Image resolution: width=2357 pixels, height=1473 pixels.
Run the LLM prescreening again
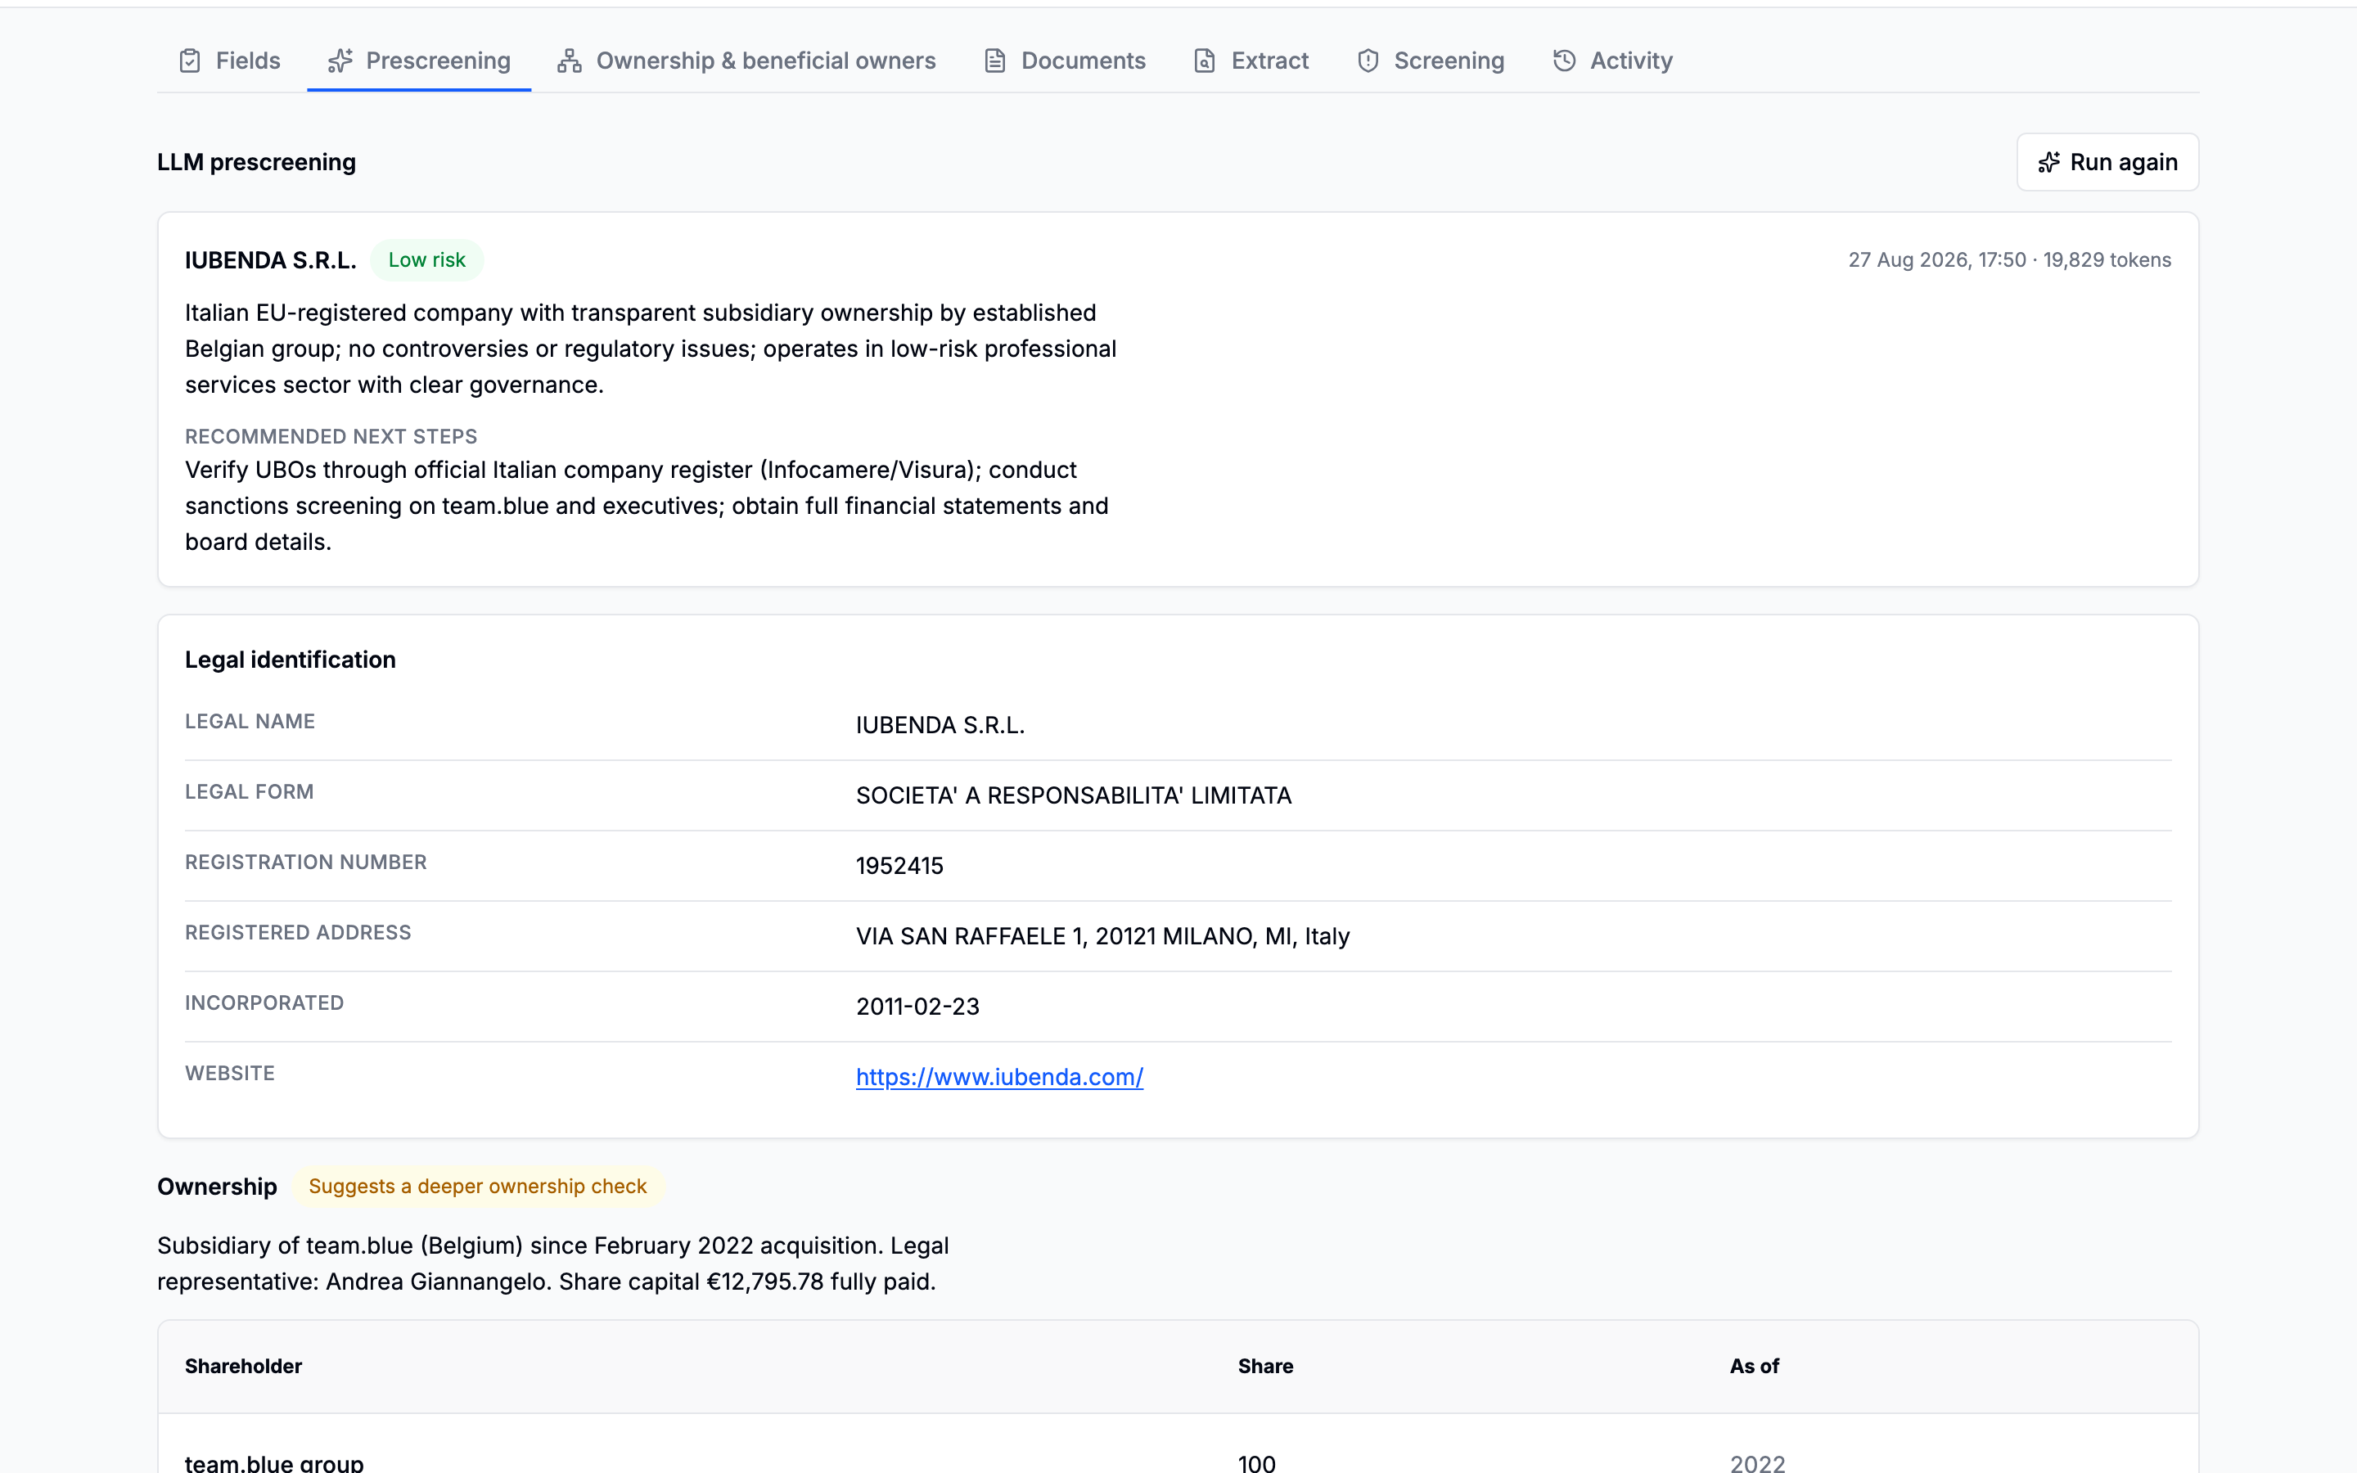click(x=2107, y=162)
